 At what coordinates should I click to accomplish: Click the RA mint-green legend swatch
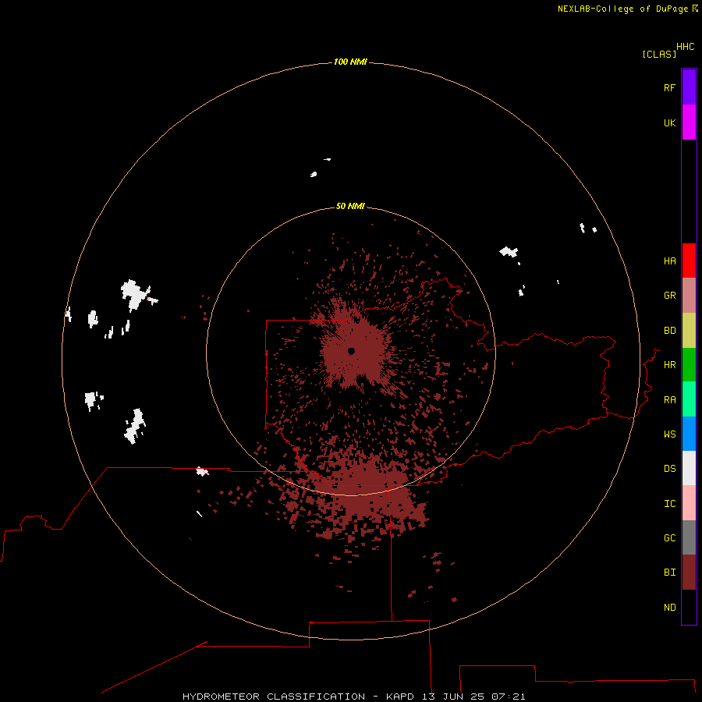689,399
